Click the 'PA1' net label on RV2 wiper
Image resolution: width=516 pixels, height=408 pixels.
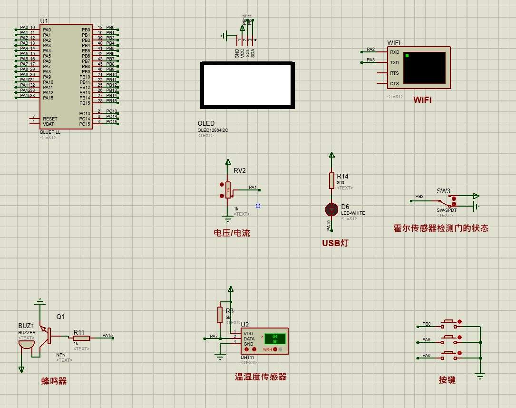(253, 188)
